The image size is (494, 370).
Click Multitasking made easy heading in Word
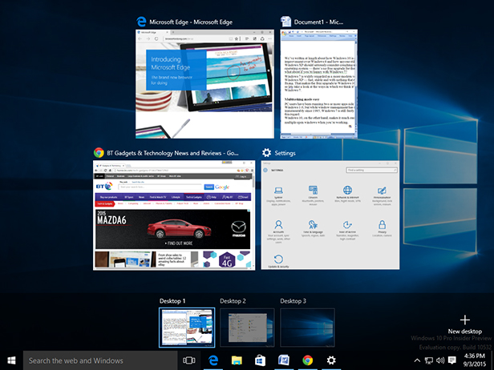pos(302,99)
